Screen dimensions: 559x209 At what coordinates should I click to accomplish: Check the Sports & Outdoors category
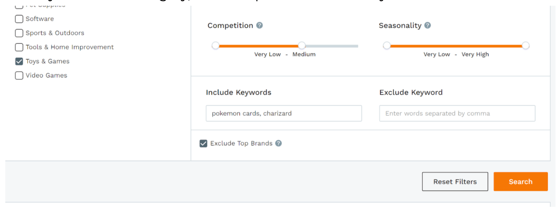19,33
